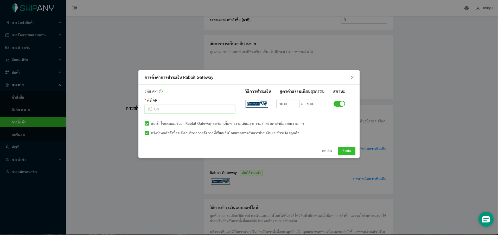Screen dimensions: 498x235
Task: Open the language globe icon
Action: pos(467,8)
